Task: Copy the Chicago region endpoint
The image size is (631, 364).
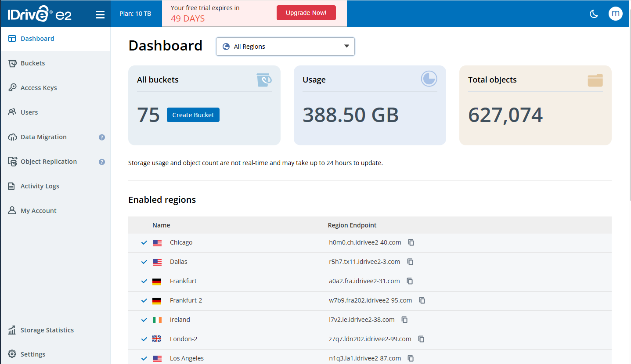Action: point(411,242)
